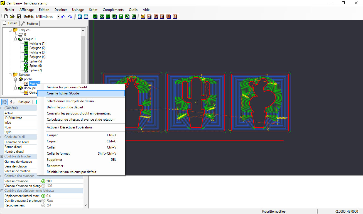
Task: Switch to the Système tab
Action: 30,23
